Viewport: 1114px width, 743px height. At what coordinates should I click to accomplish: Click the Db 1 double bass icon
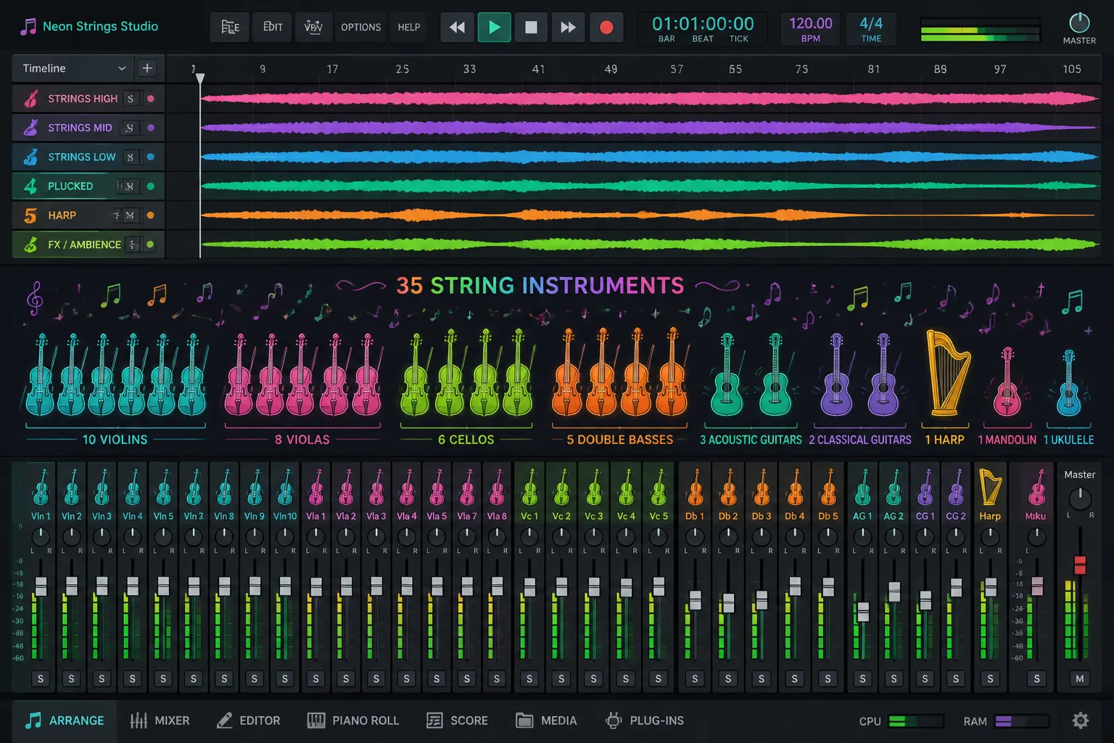tap(695, 487)
